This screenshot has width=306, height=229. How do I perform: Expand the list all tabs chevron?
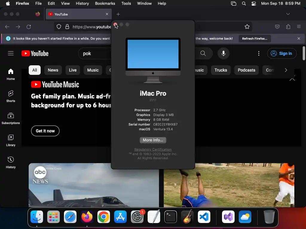coord(288,14)
